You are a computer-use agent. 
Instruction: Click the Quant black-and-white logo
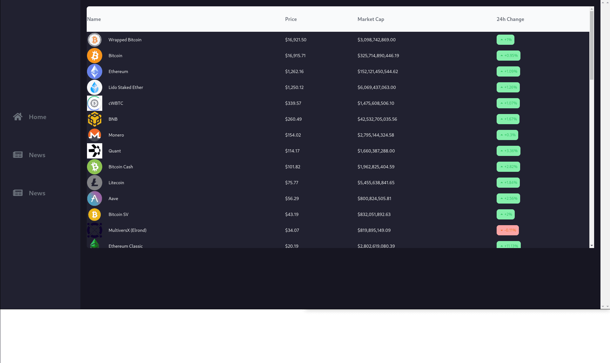[94, 151]
